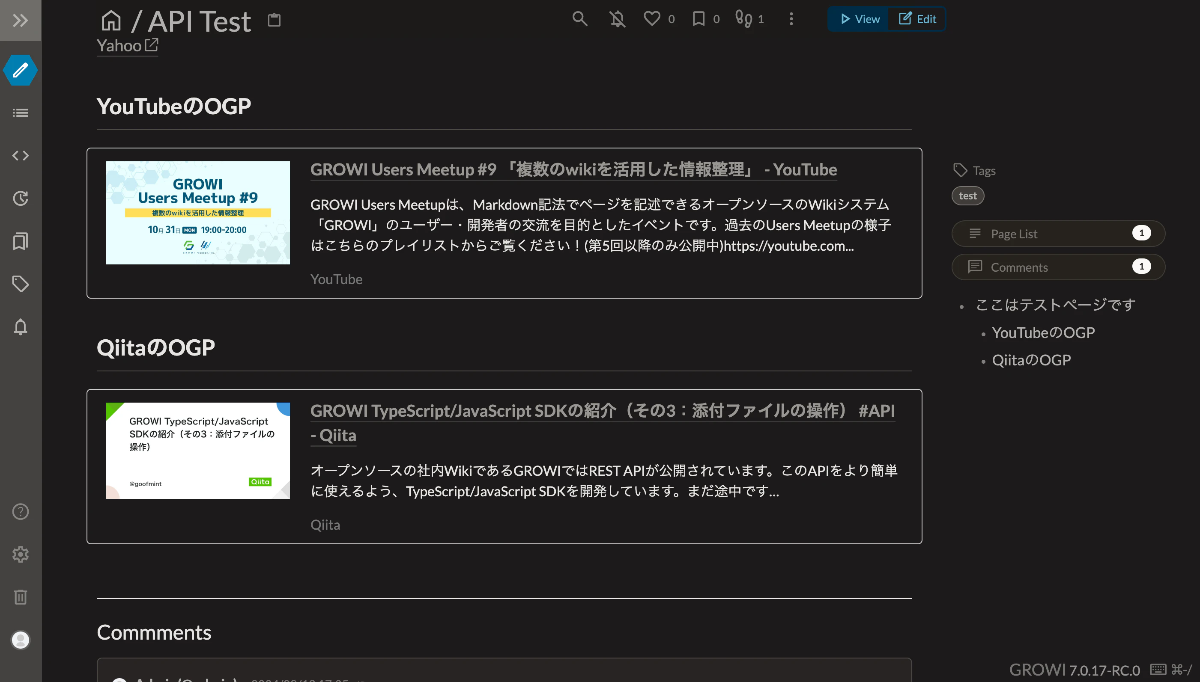Open Page List button

[x=1058, y=233]
